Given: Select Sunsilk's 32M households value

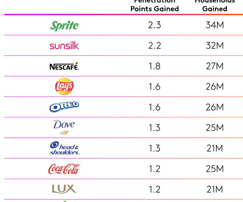Looking at the screenshot, I should (x=215, y=46).
